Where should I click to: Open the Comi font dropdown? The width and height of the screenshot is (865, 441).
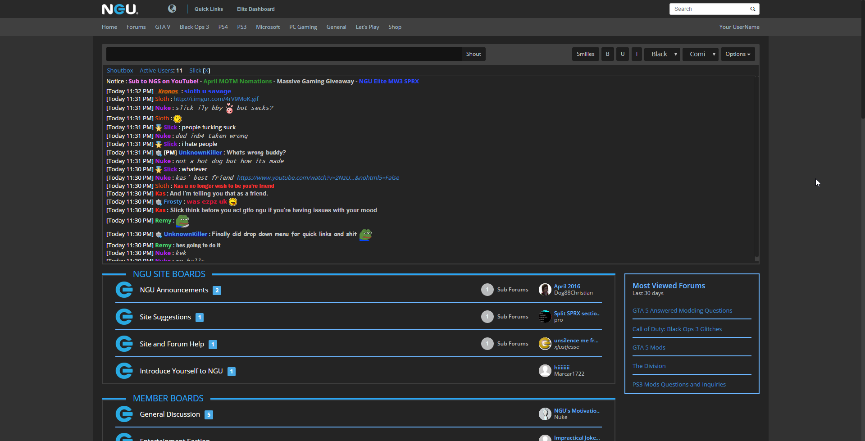pyautogui.click(x=700, y=54)
